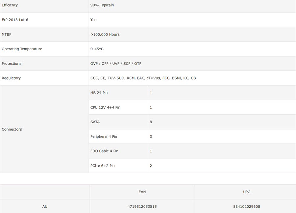This screenshot has width=296, height=213.
Task: Select the "90% Typically" efficiency value
Action: coord(102,5)
